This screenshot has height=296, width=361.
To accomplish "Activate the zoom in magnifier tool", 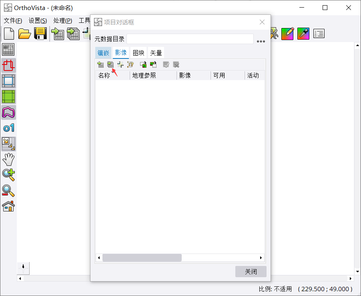I will pyautogui.click(x=8, y=175).
